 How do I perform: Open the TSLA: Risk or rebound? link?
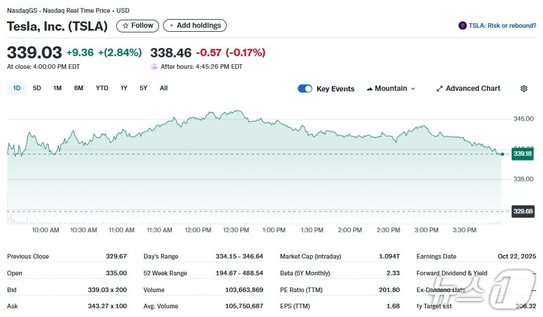(502, 25)
